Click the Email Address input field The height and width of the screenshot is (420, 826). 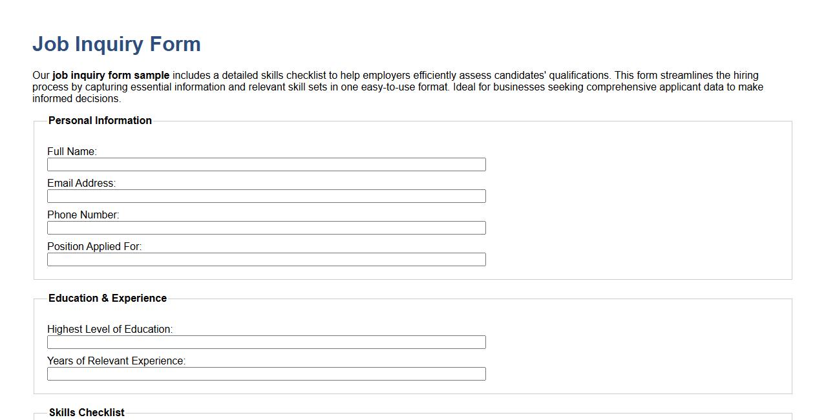pos(266,196)
